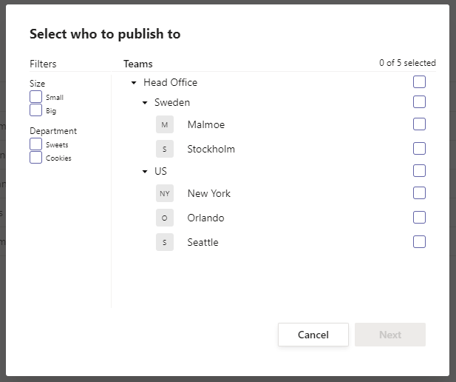Collapse the Head Office tree node
This screenshot has height=382, width=456.
pyautogui.click(x=134, y=83)
